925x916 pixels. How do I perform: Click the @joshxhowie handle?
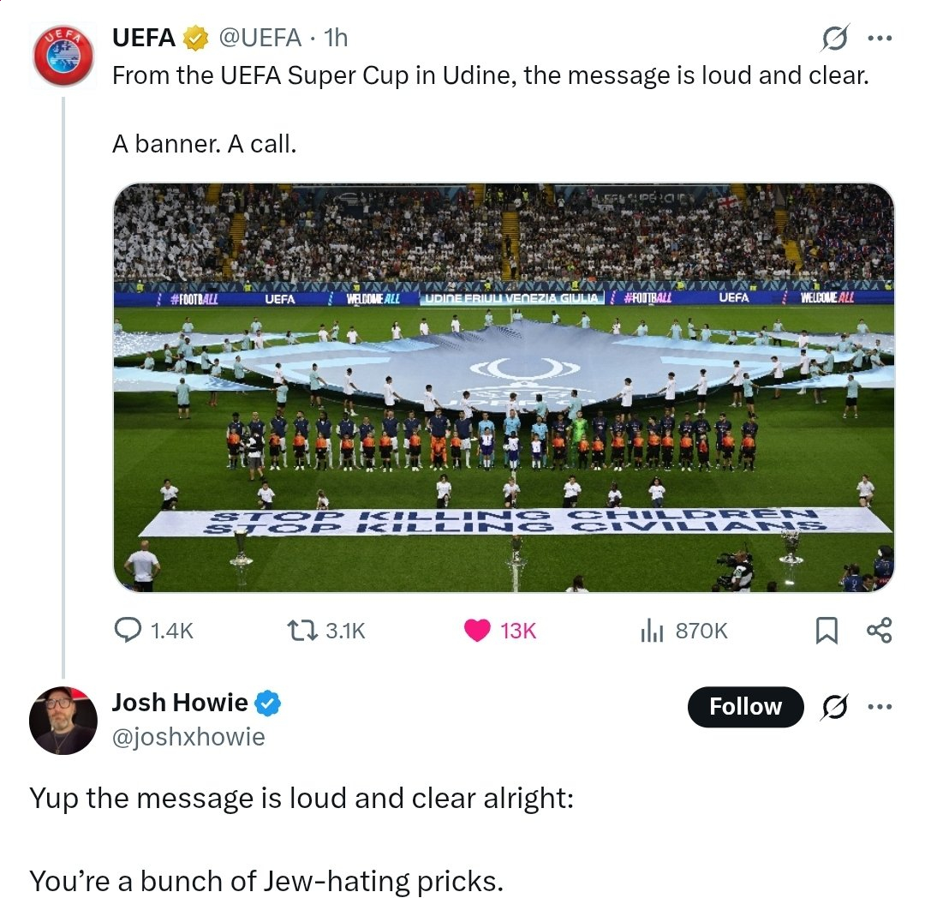(188, 737)
